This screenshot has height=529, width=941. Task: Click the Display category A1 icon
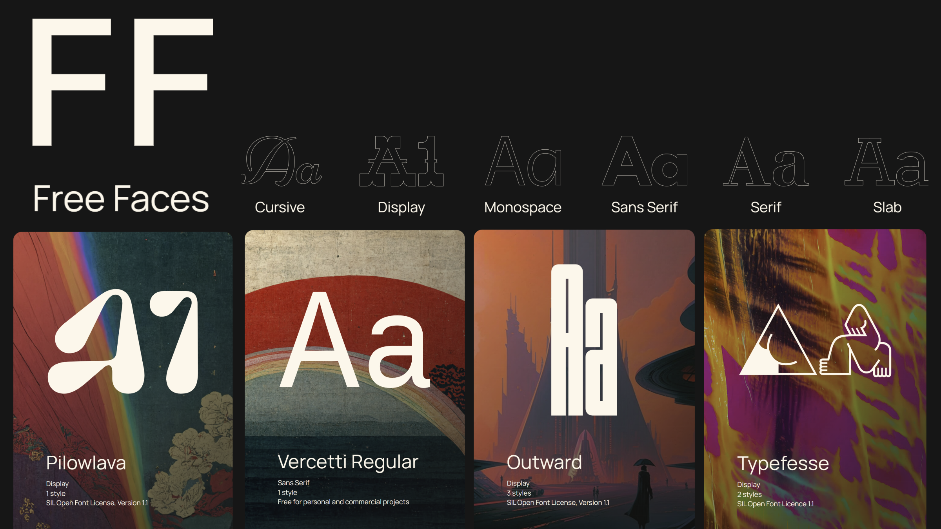pos(401,161)
